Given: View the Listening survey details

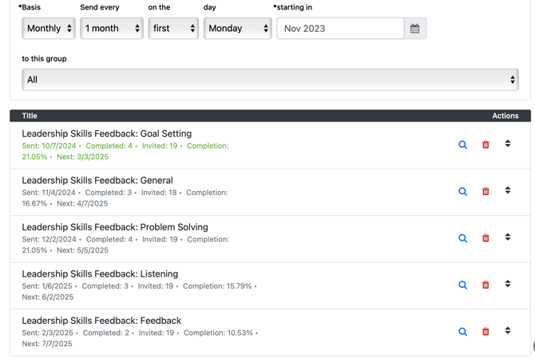Looking at the screenshot, I should 462,285.
